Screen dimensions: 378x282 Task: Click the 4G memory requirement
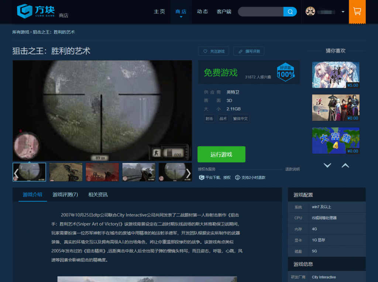click(x=315, y=229)
